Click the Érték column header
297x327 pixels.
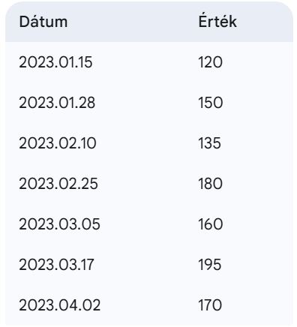(x=217, y=21)
